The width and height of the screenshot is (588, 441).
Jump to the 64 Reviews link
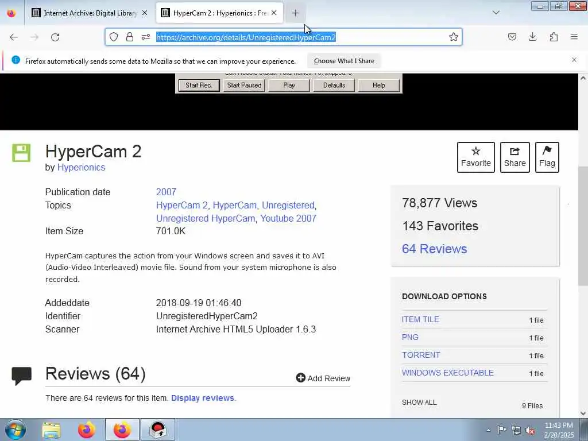coord(434,249)
